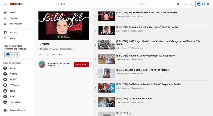Share the Bibliofil playlist
Image resolution: width=213 pixels, height=116 pixels.
(x=53, y=55)
